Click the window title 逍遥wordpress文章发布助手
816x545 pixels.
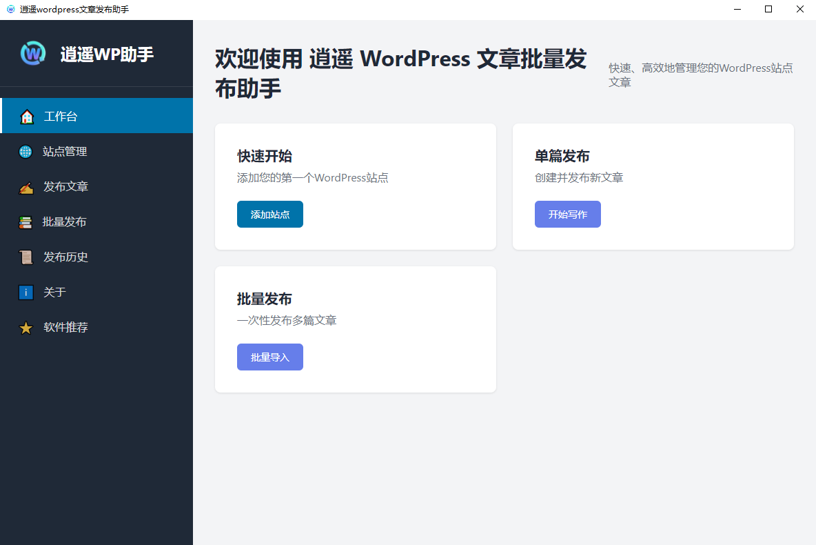74,10
